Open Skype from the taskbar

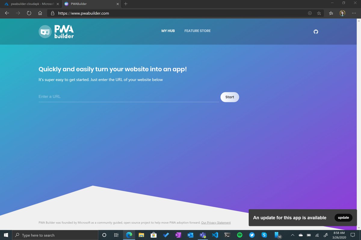(x=264, y=235)
